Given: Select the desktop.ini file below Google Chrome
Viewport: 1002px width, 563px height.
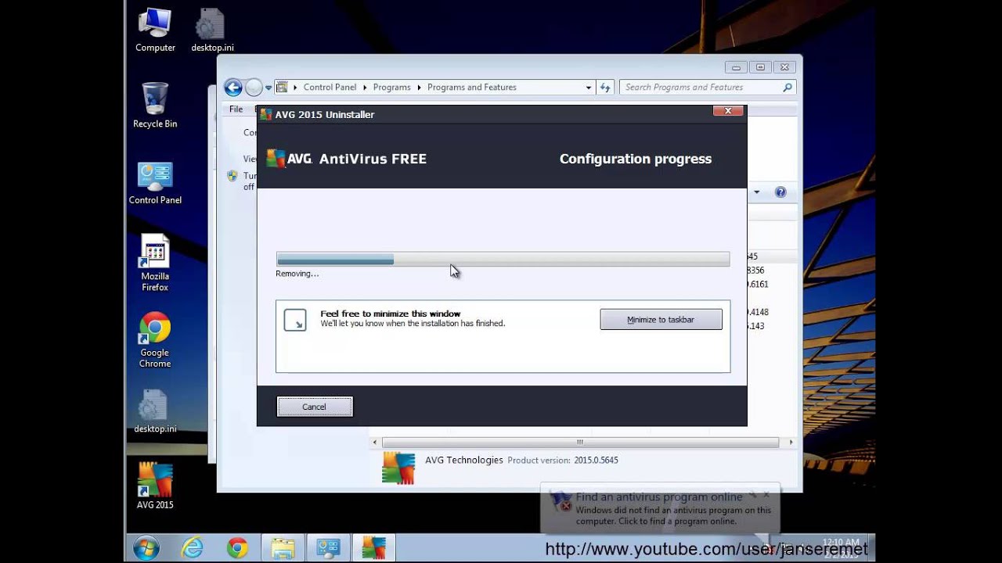Looking at the screenshot, I should [155, 412].
